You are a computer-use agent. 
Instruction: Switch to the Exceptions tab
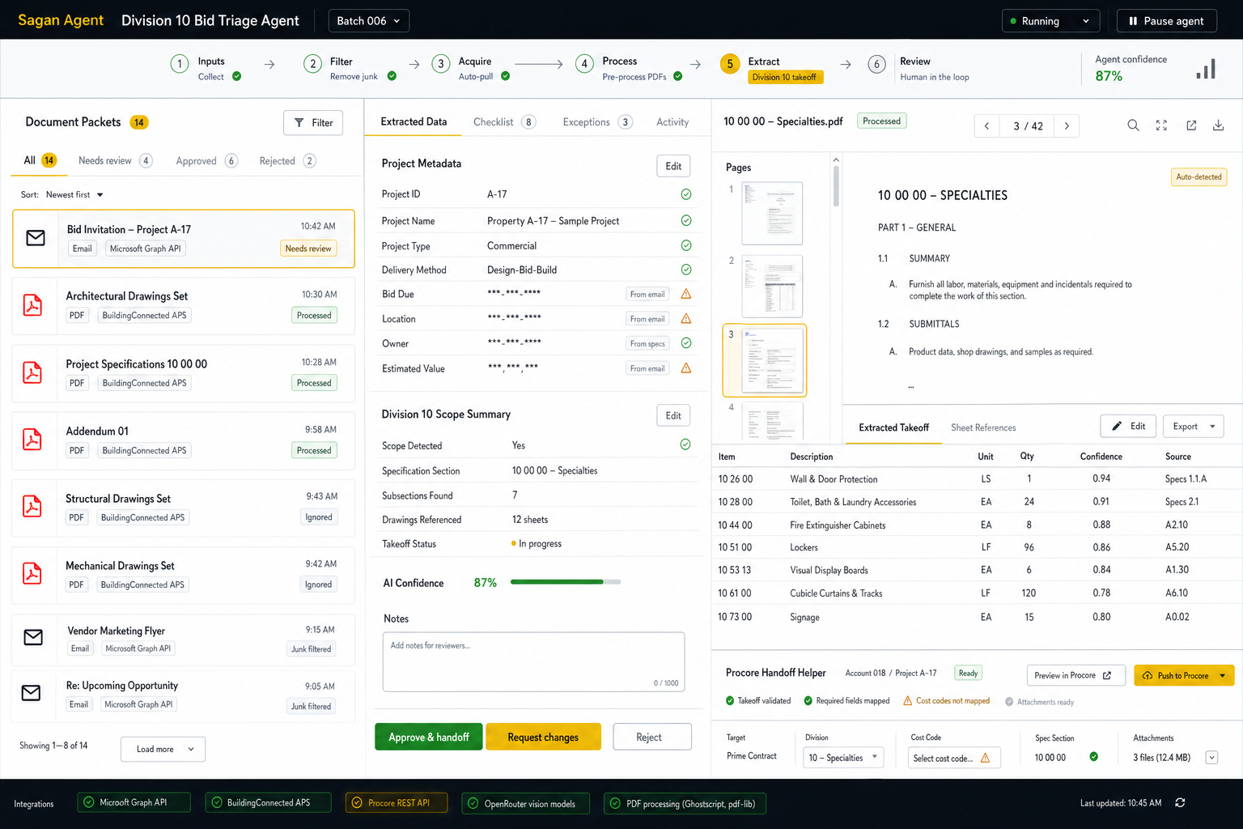pos(597,122)
